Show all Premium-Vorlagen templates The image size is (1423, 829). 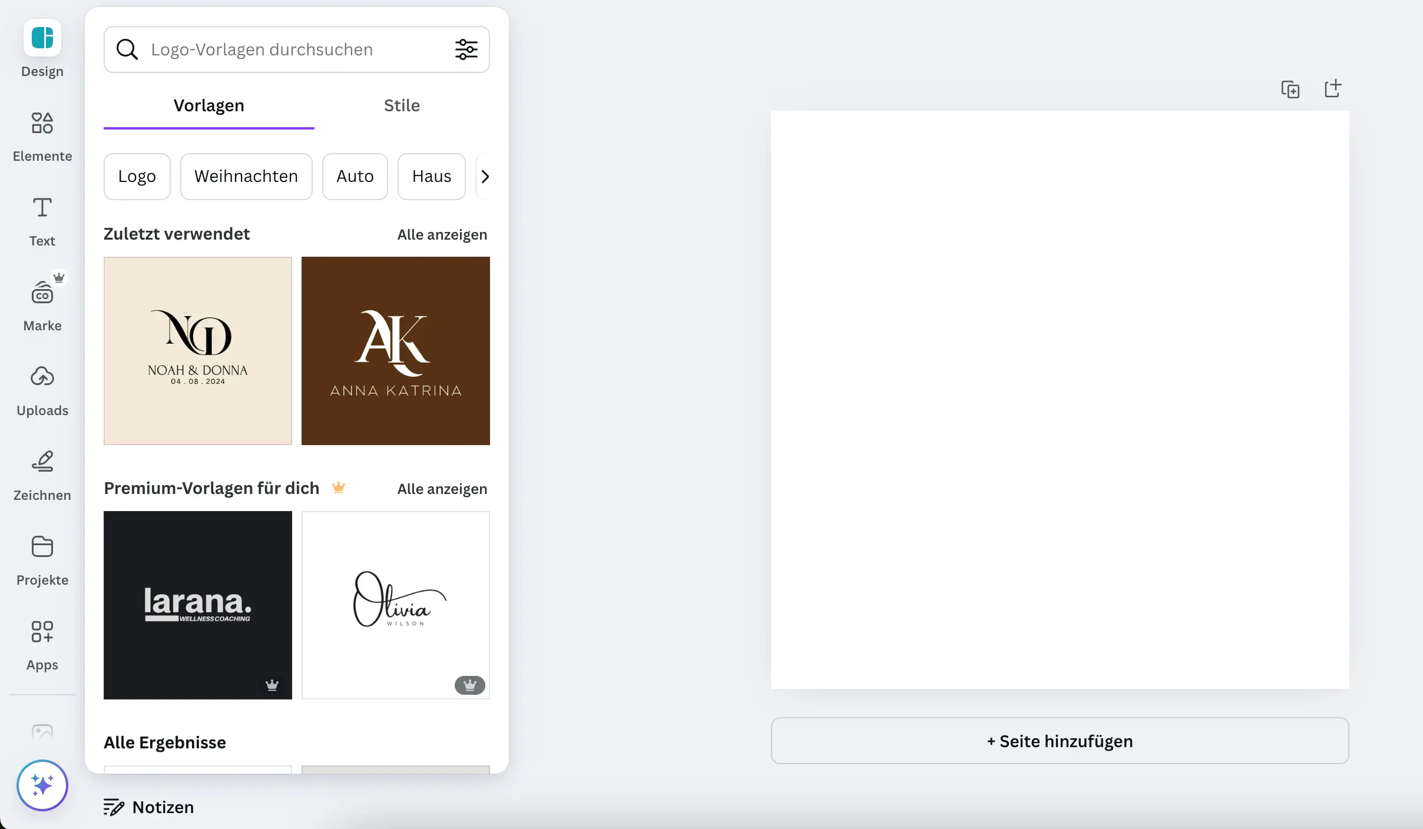[442, 489]
